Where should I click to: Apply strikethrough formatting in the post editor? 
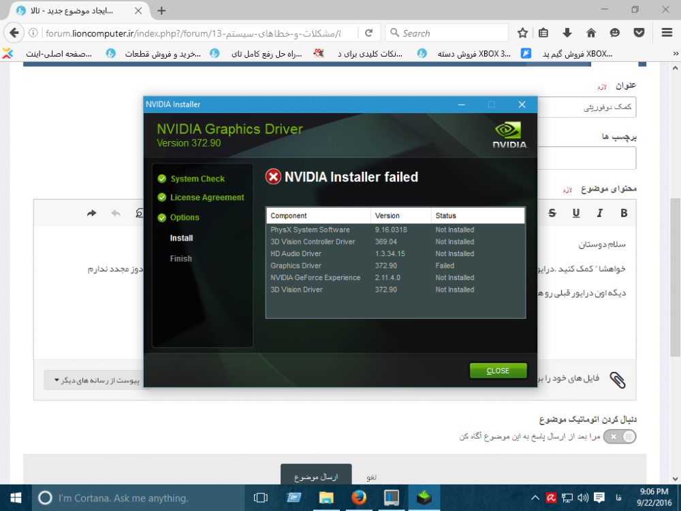(552, 213)
